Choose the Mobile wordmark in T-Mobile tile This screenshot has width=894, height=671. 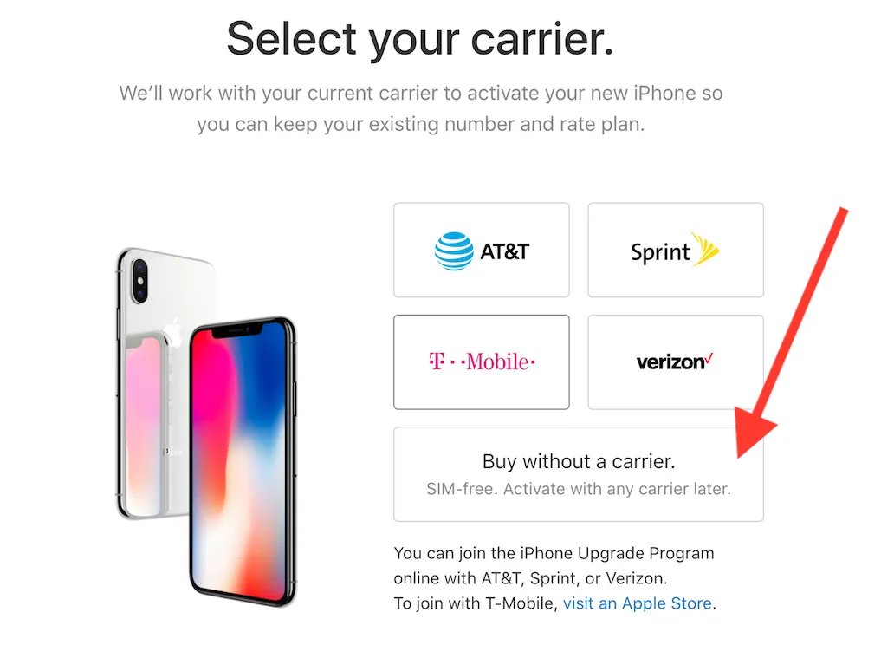(498, 362)
